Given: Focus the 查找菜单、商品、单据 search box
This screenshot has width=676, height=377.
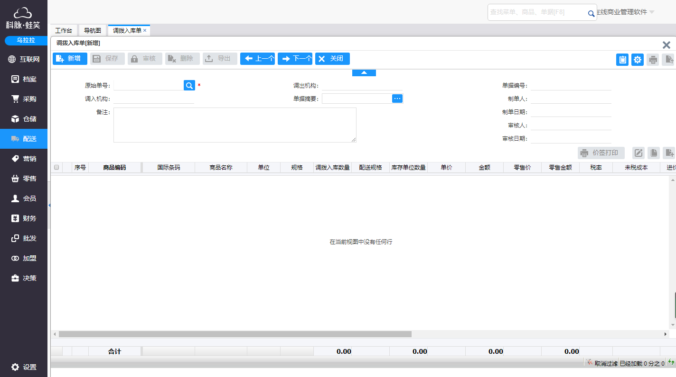Looking at the screenshot, I should point(537,12).
